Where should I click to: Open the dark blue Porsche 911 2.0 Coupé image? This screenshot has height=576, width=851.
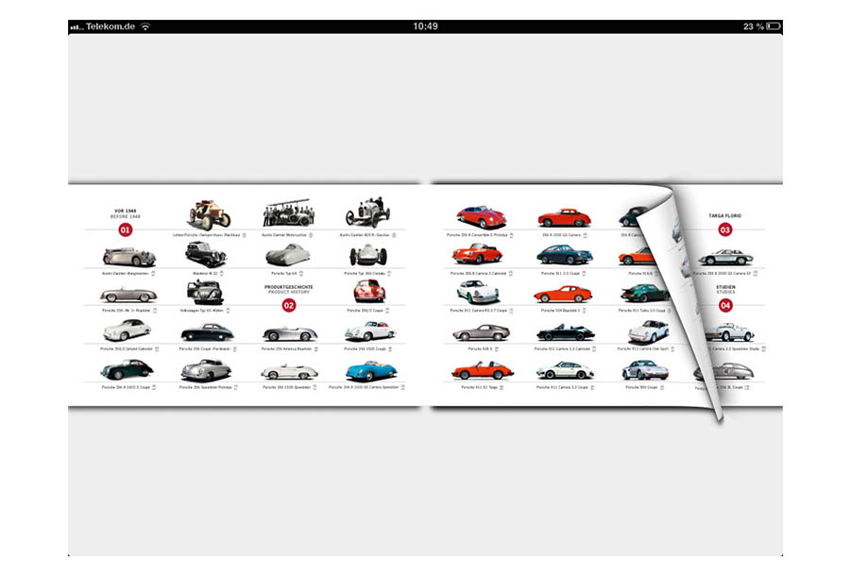[565, 254]
